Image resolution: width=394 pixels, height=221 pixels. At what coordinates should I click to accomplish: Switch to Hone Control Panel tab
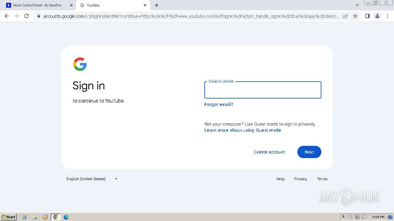[38, 5]
